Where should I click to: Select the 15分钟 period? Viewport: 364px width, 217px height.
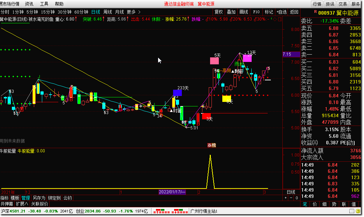(47, 12)
